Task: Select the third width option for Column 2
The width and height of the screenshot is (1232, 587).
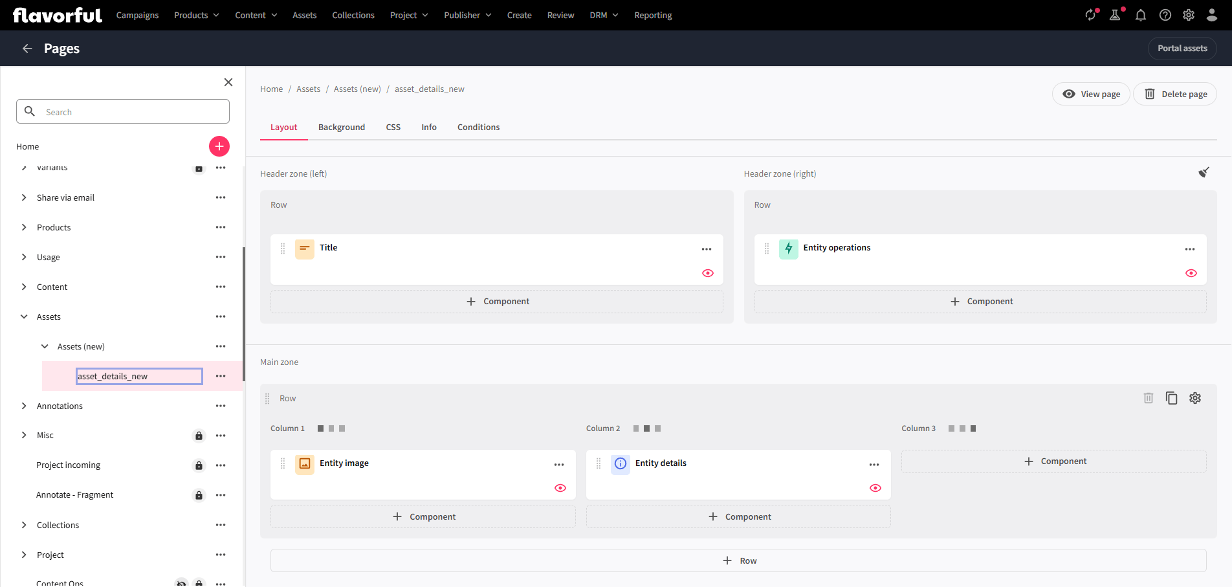Action: point(657,428)
